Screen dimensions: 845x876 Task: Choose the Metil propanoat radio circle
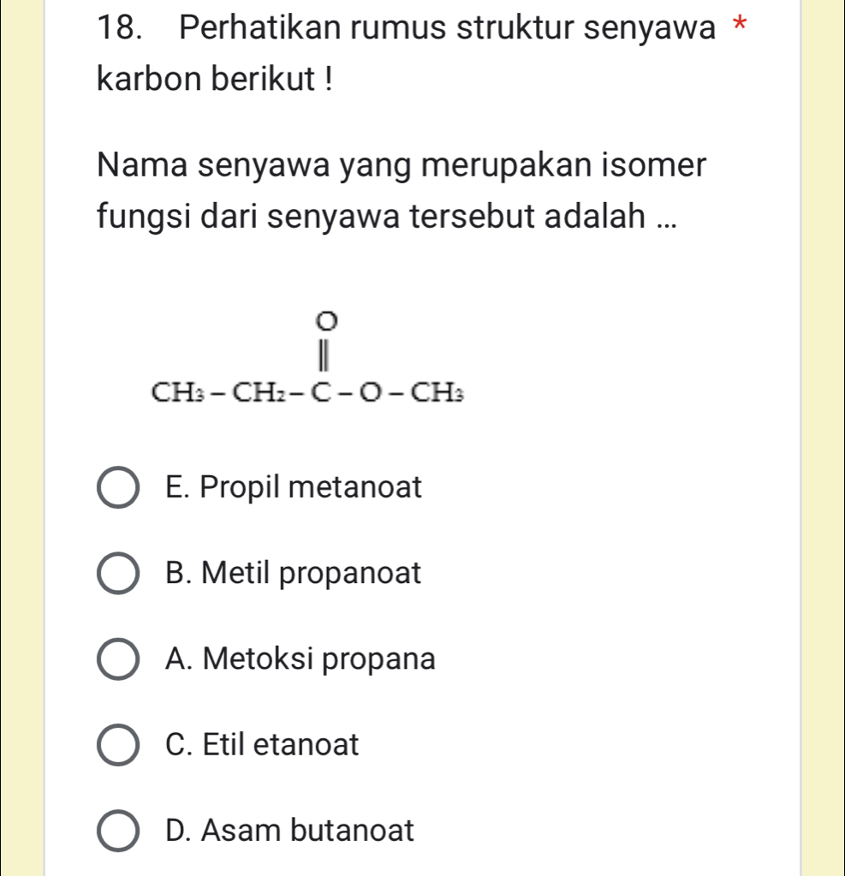[119, 575]
